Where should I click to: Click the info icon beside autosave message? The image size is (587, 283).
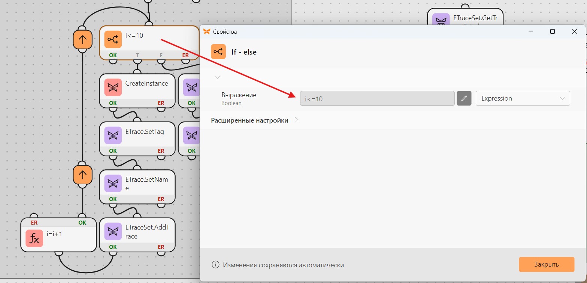[215, 265]
